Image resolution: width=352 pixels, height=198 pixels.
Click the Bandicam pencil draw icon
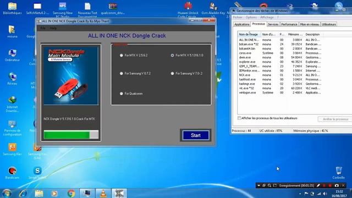[318, 186]
